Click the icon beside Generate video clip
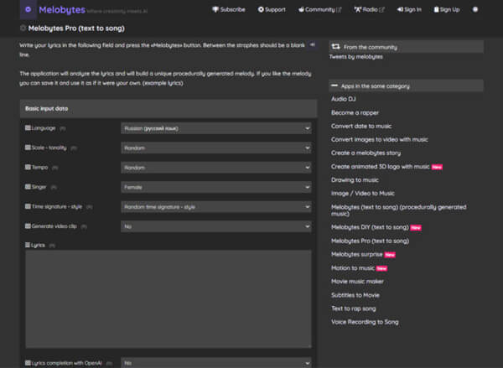This screenshot has height=368, width=503. tap(28, 226)
